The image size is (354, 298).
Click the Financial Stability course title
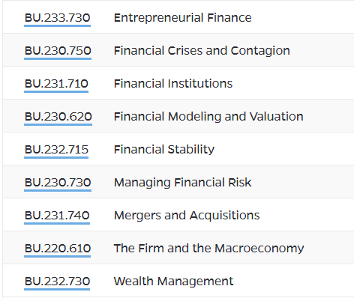pyautogui.click(x=164, y=150)
